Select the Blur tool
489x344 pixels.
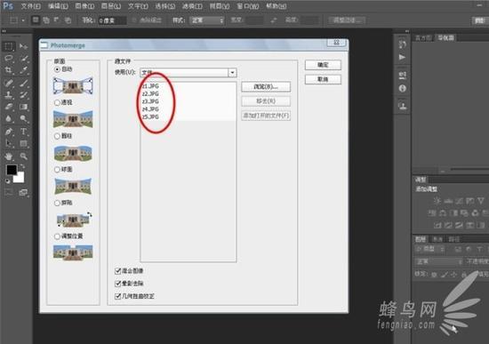click(x=9, y=118)
